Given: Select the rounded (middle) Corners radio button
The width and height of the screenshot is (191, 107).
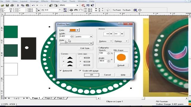Looking at the screenshot, I should 63,62.
